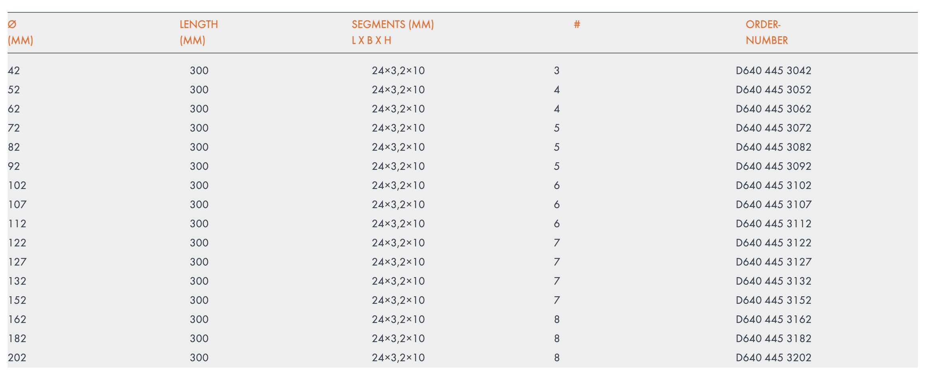The height and width of the screenshot is (374, 927).
Task: Click order number D640 445 3127
Action: click(x=773, y=262)
